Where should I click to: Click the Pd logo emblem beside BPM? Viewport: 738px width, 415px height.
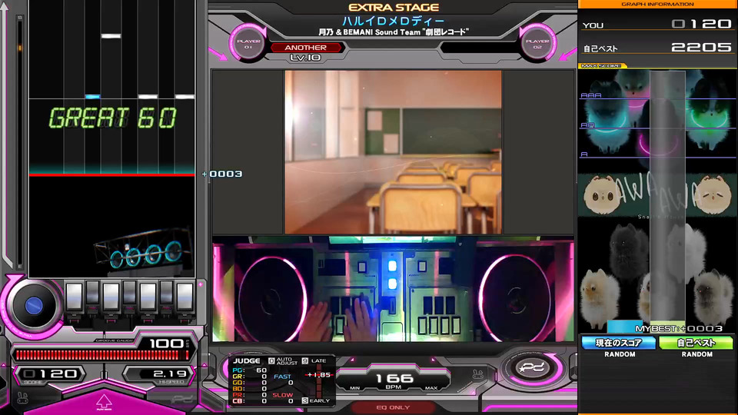(x=531, y=368)
